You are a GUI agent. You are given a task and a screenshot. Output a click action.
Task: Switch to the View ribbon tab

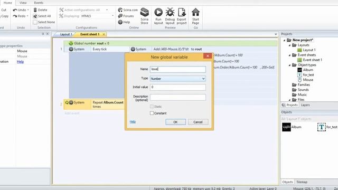(23, 3)
